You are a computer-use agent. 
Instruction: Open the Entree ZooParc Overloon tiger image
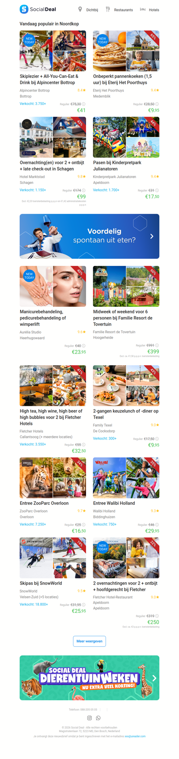pyautogui.click(x=36, y=478)
